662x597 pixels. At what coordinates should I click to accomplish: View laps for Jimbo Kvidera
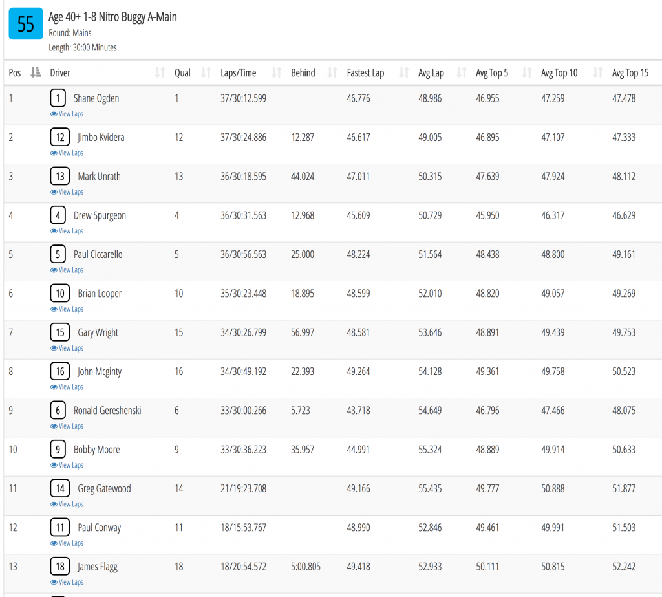(x=67, y=153)
